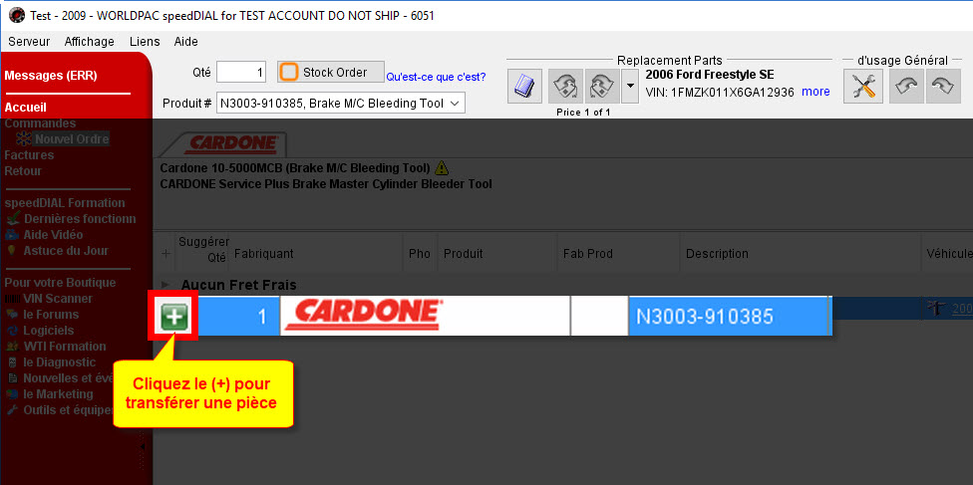Click the 2006 Ford Freestyle SE vehicle text
This screenshot has width=973, height=485.
coord(710,75)
